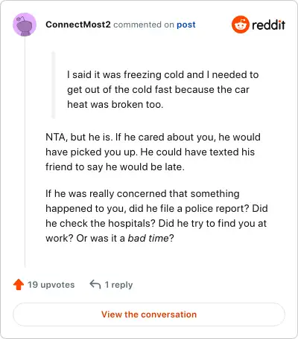Click the quoted text about freezing cold

click(x=163, y=89)
